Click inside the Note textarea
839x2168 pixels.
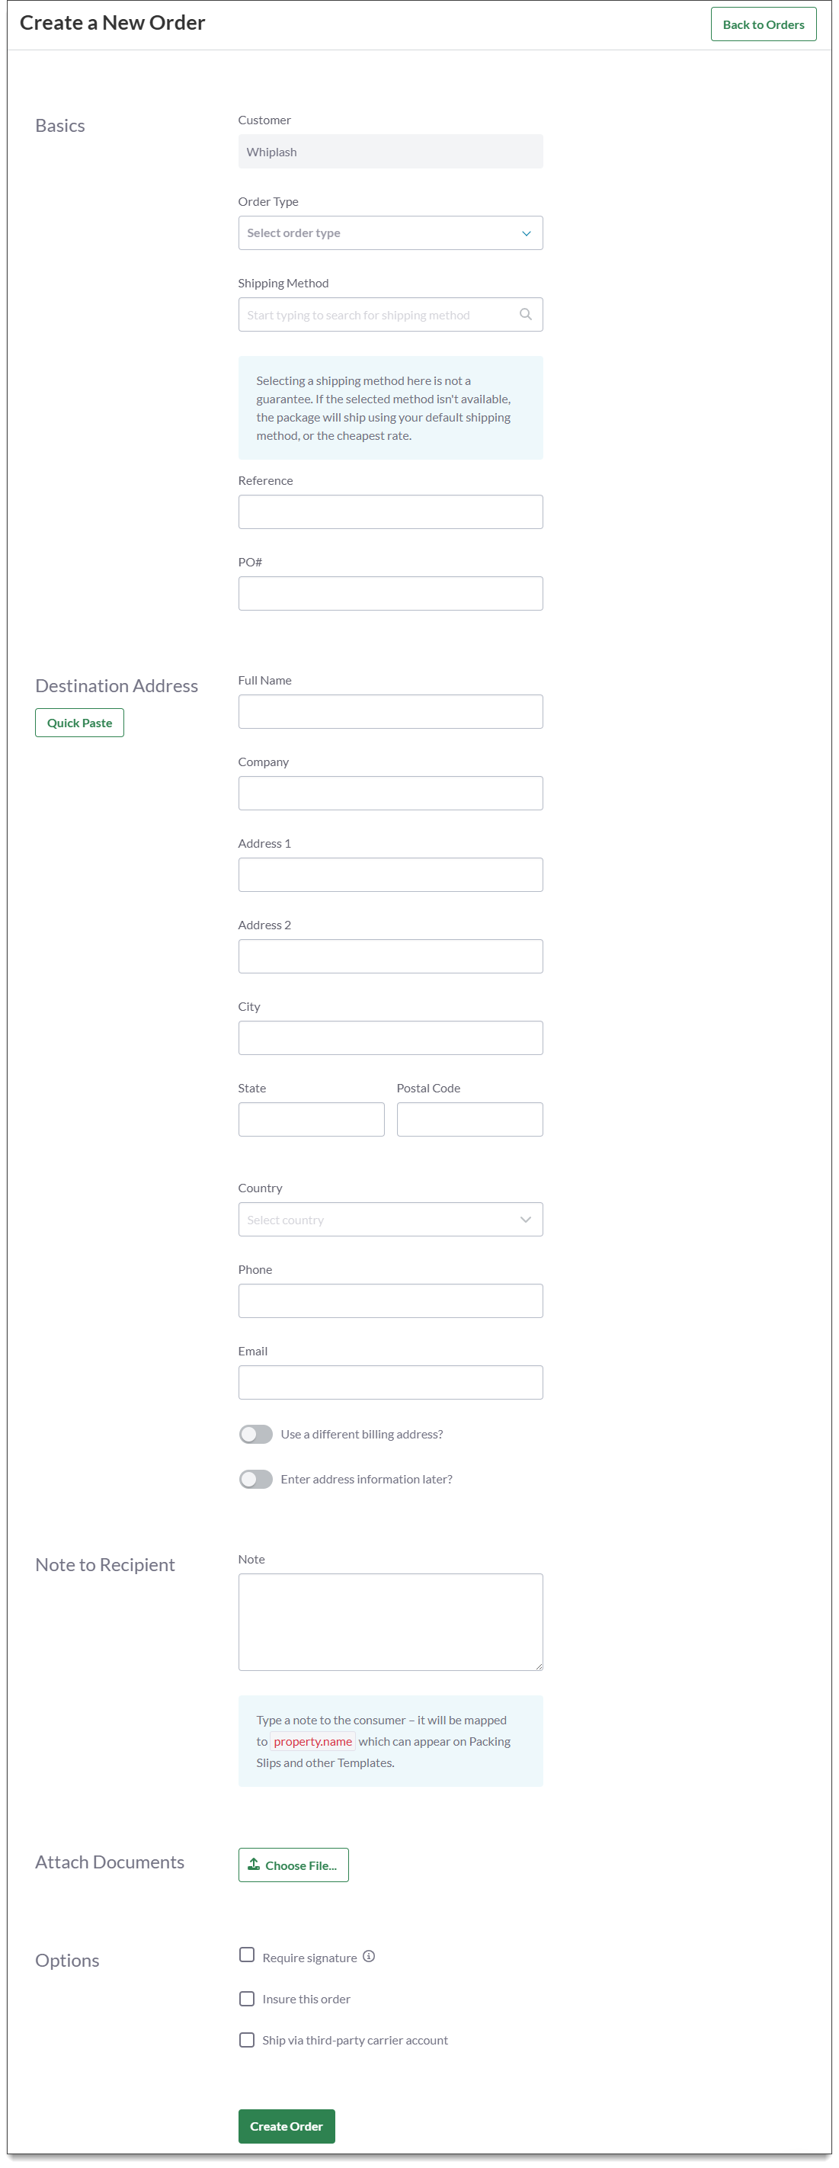[389, 1621]
